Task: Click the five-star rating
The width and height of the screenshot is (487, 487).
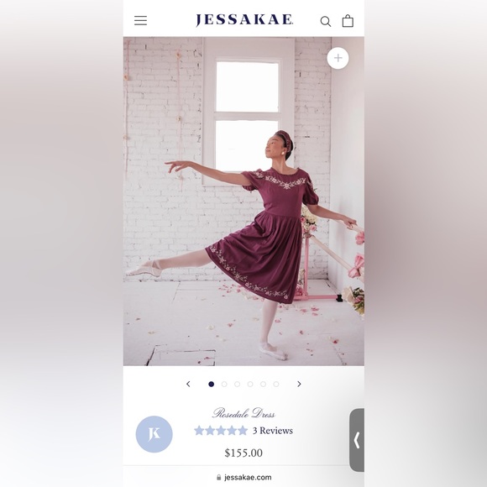Action: click(221, 431)
